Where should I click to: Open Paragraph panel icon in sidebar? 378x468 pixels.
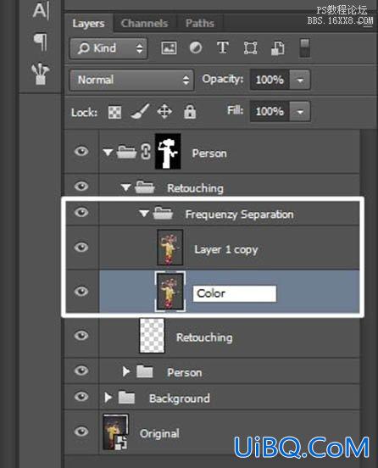coord(41,42)
